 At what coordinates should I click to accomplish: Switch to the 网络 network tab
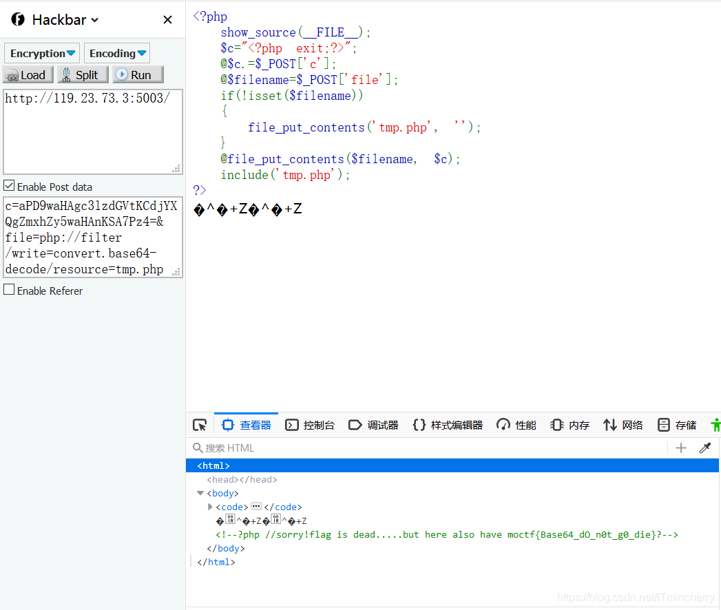623,425
